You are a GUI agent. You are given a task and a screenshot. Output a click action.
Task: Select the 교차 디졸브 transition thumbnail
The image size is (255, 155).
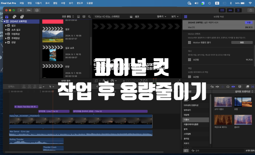point(223,102)
